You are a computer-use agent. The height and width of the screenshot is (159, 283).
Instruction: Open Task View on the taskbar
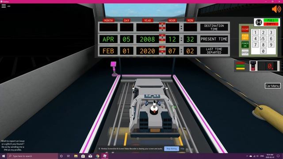(69, 156)
